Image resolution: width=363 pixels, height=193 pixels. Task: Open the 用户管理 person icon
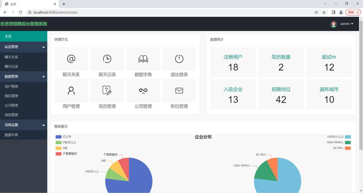(71, 90)
